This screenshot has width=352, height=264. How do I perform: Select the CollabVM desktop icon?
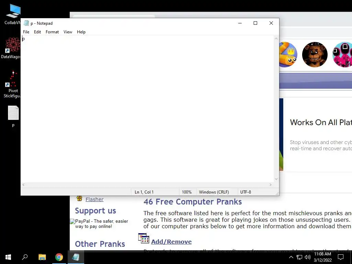[13, 14]
